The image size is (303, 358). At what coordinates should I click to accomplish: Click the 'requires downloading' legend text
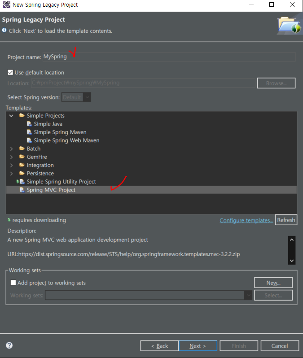point(39,220)
